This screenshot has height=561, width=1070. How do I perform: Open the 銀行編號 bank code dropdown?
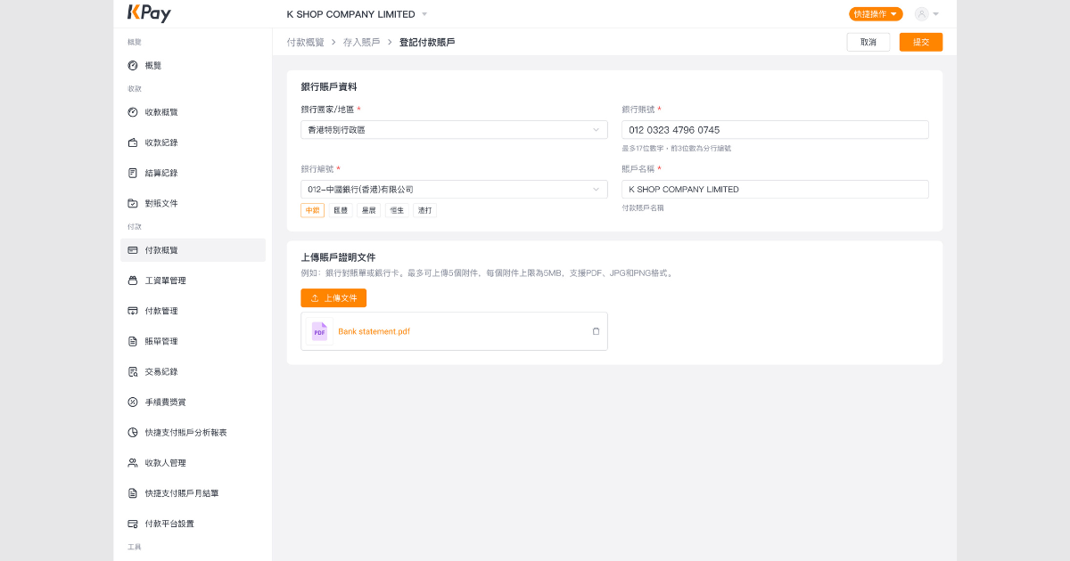(x=454, y=190)
